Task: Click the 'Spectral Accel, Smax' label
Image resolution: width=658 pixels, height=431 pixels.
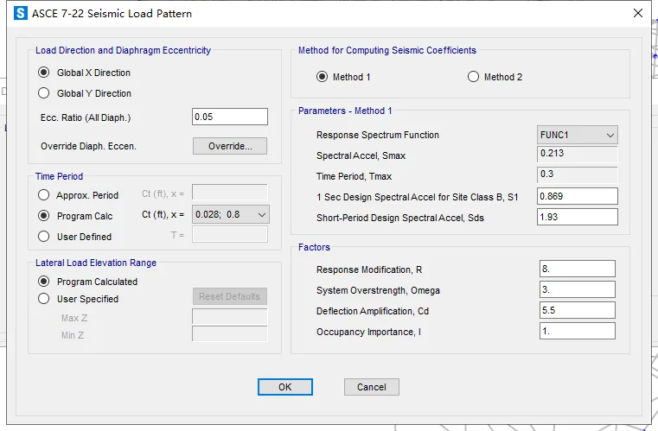Action: pos(361,155)
